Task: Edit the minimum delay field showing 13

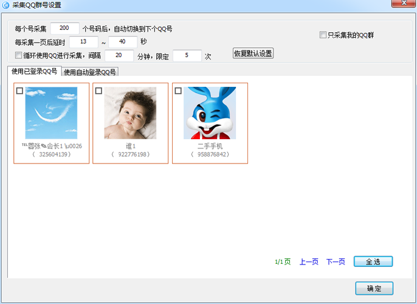Action: (x=83, y=41)
